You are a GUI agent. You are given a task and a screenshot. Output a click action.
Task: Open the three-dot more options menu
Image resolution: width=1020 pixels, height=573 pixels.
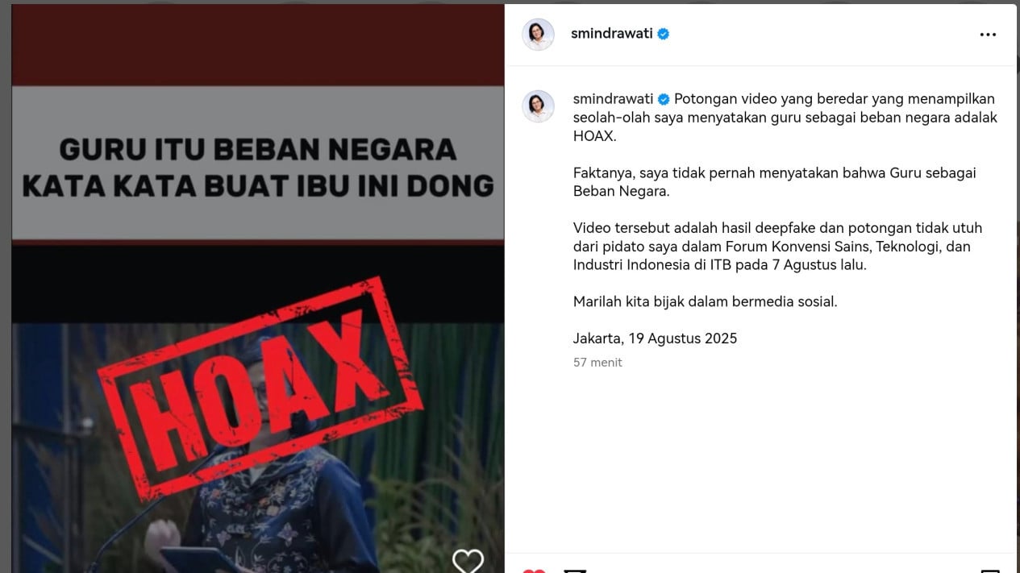tap(988, 35)
